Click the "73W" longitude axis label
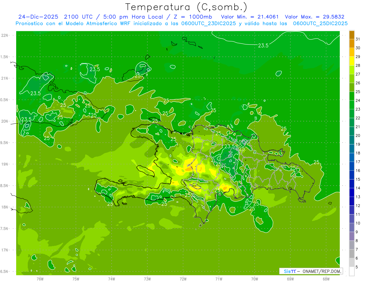The image size is (366, 283). coord(147,279)
